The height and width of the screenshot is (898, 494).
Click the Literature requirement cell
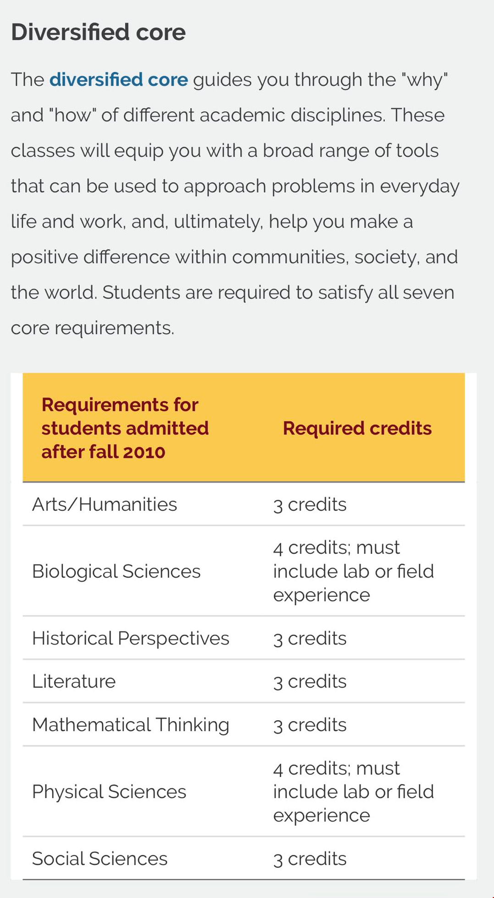coord(74,681)
